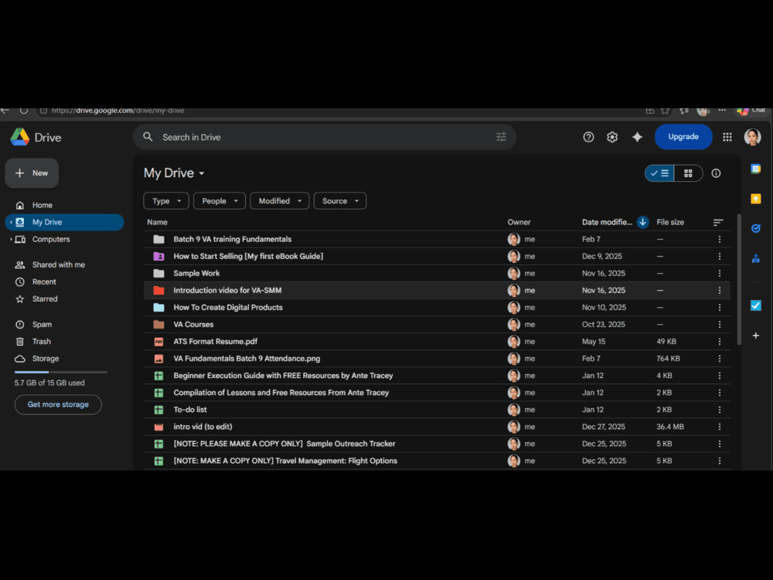Open Google Keep side panel icon

click(x=755, y=199)
